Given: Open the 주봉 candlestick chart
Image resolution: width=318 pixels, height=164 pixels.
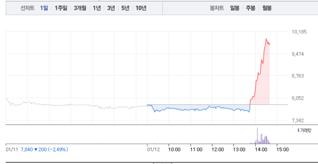Looking at the screenshot, I should [251, 8].
